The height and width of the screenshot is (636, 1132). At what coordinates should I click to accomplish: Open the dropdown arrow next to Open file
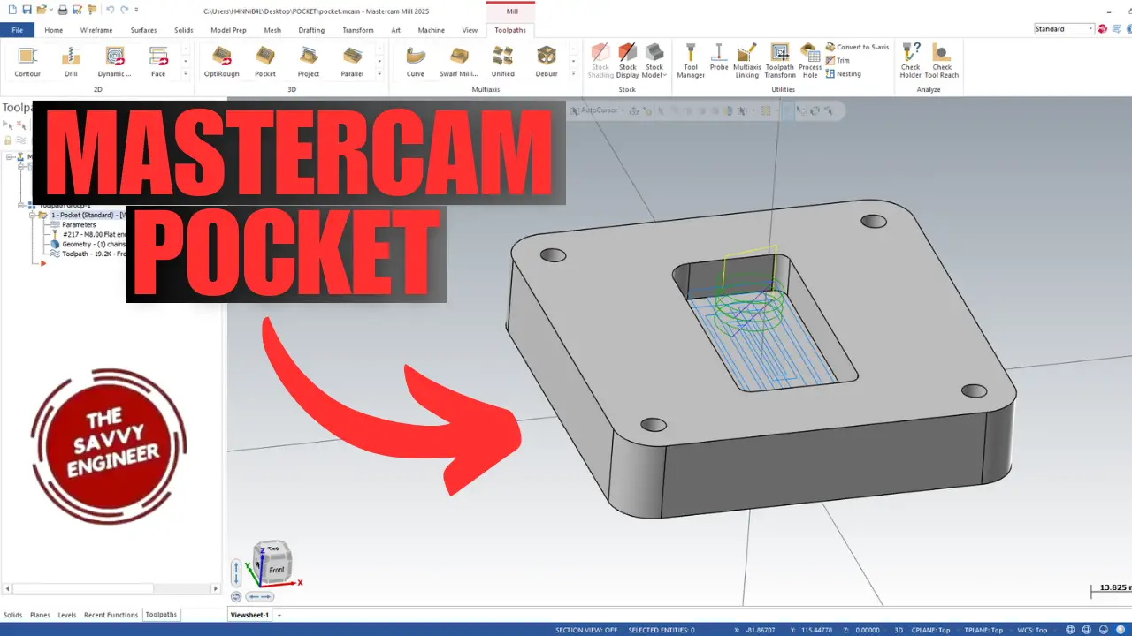[x=50, y=10]
